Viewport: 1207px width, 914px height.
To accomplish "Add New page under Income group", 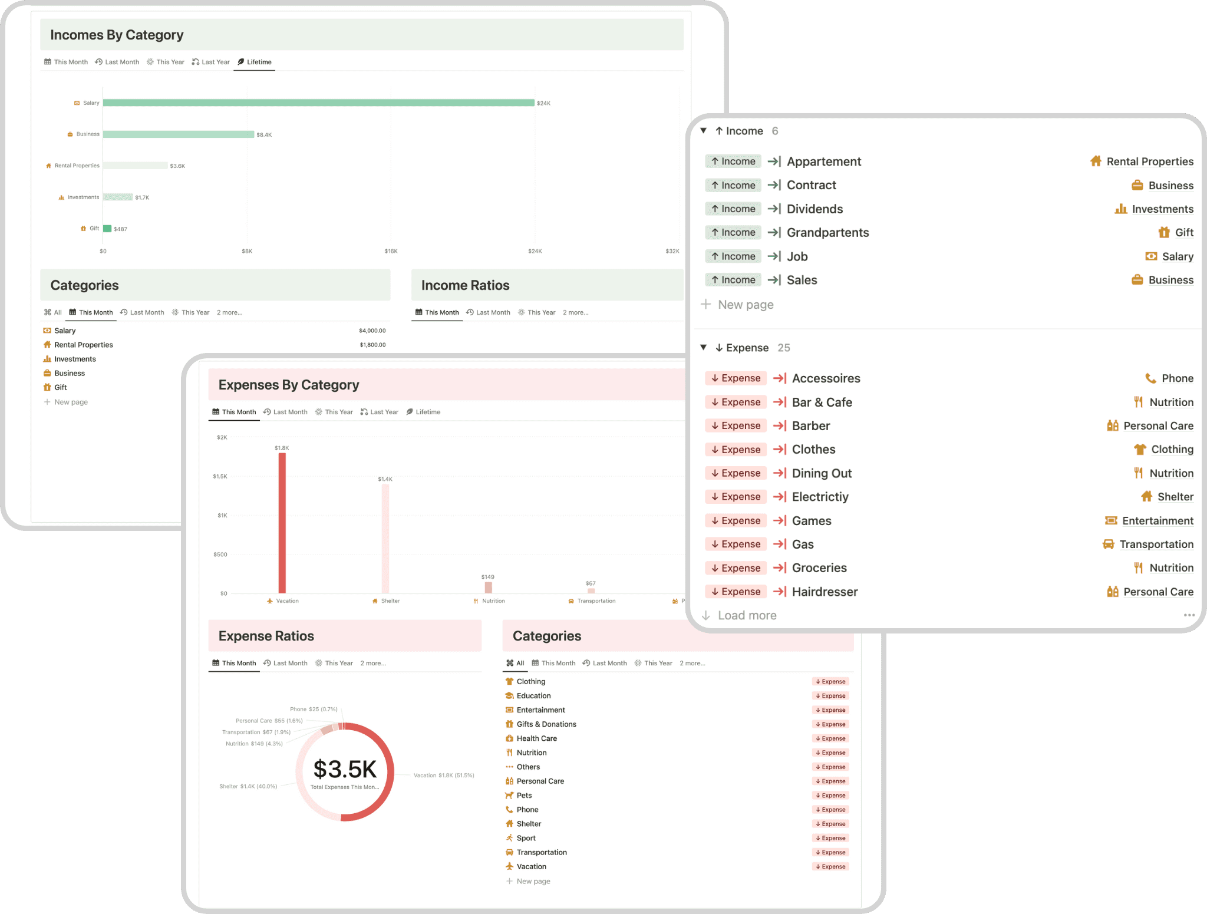I will click(745, 305).
